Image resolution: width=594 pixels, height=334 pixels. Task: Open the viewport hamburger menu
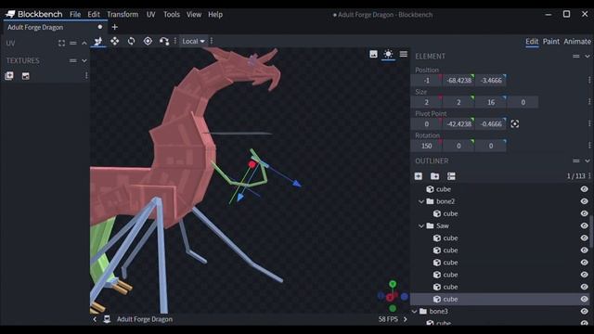pyautogui.click(x=404, y=54)
